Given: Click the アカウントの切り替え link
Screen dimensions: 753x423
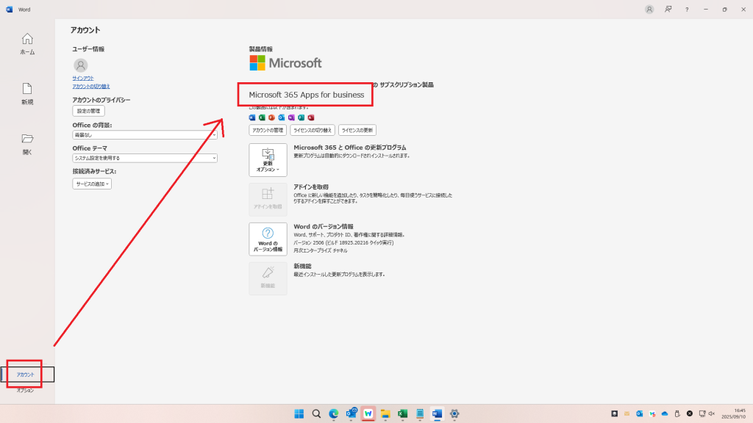Looking at the screenshot, I should 91,87.
